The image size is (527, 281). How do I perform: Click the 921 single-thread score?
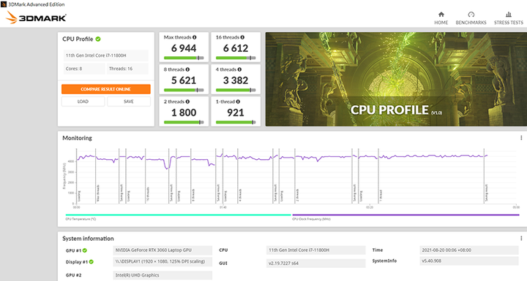236,112
